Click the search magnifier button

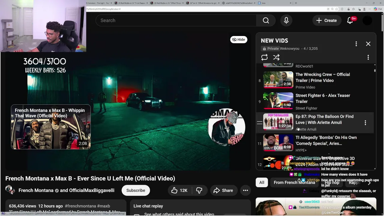tap(266, 20)
